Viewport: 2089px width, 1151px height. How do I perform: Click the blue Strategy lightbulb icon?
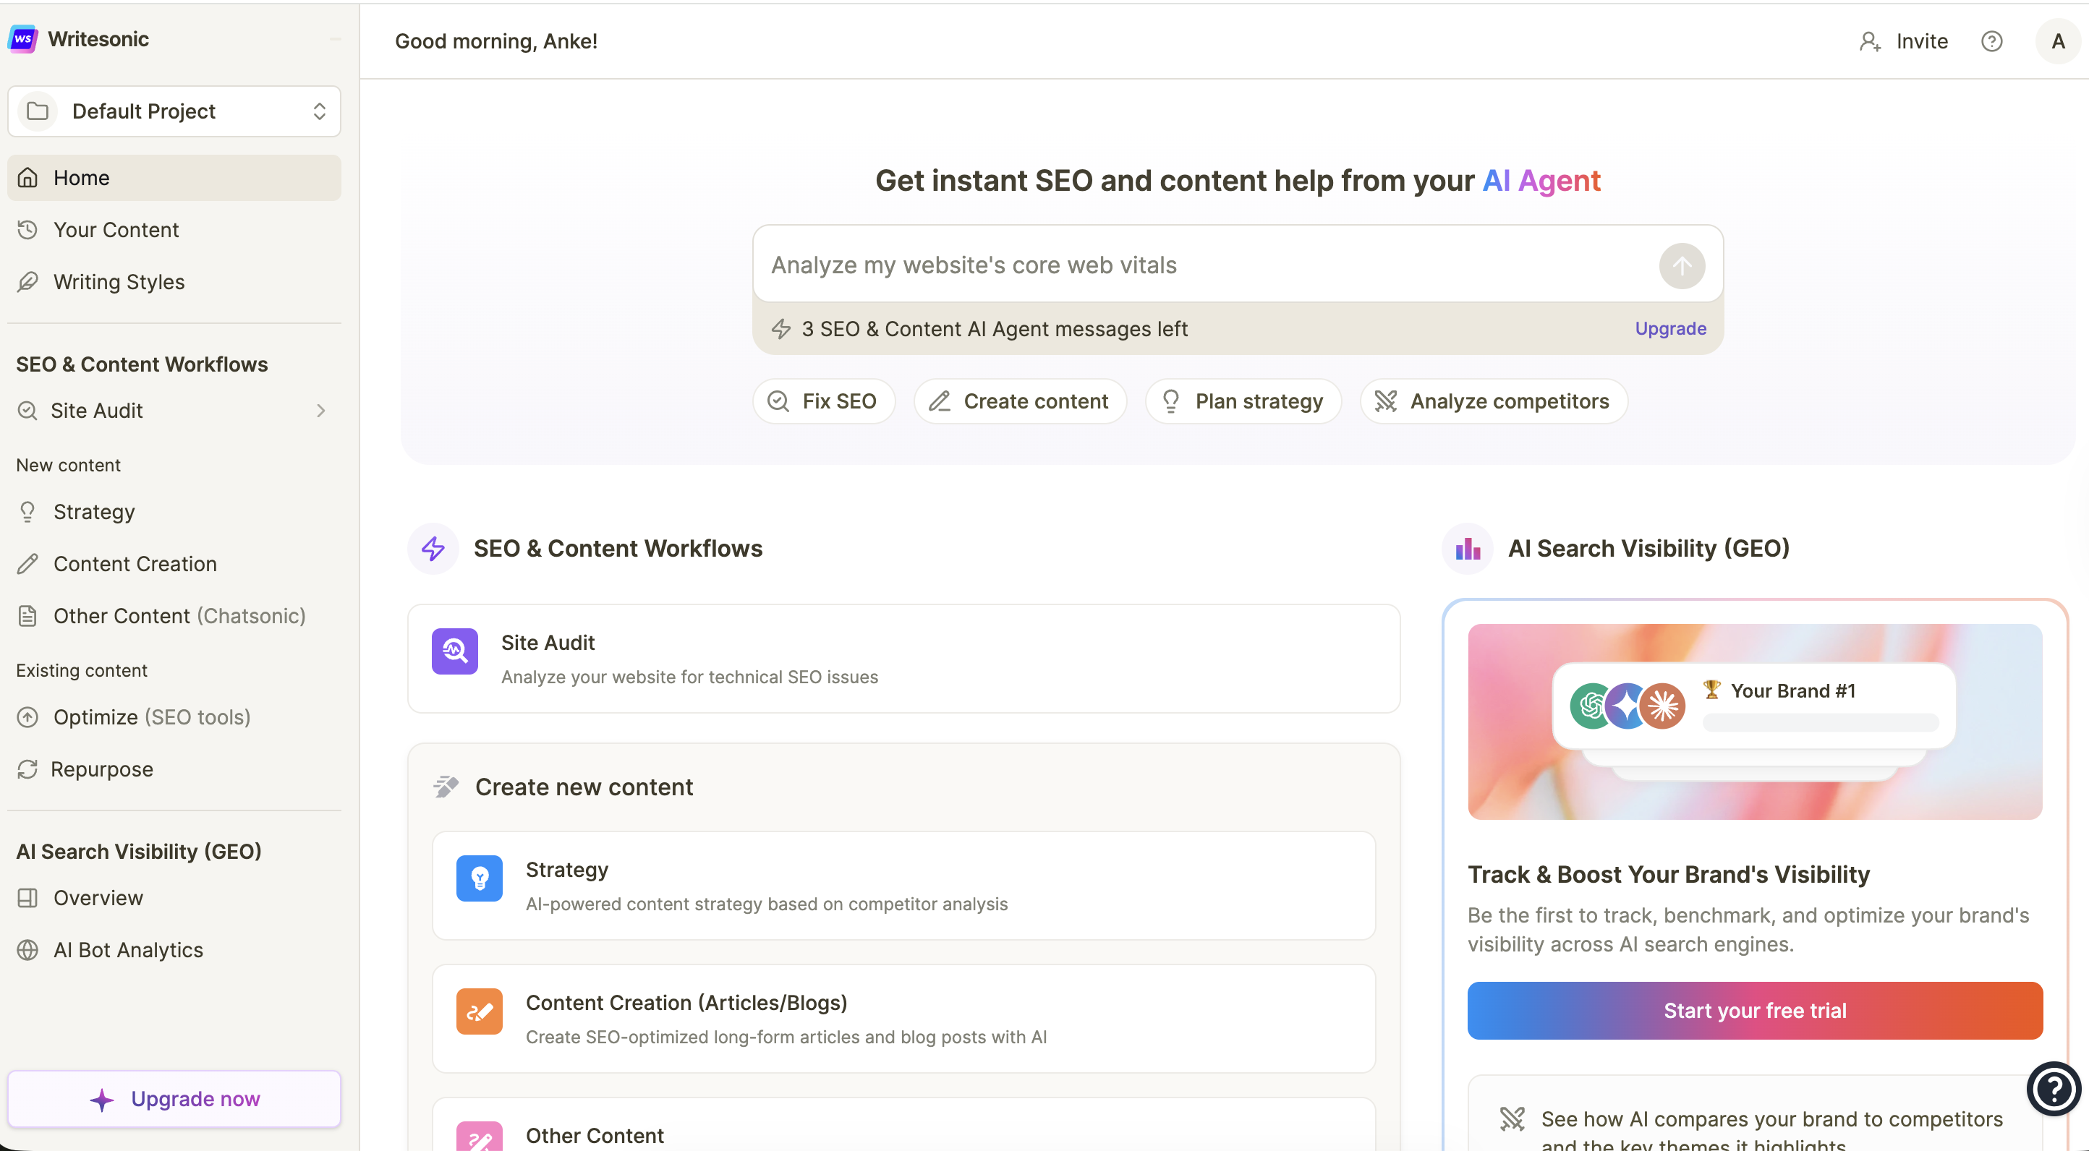pyautogui.click(x=480, y=878)
